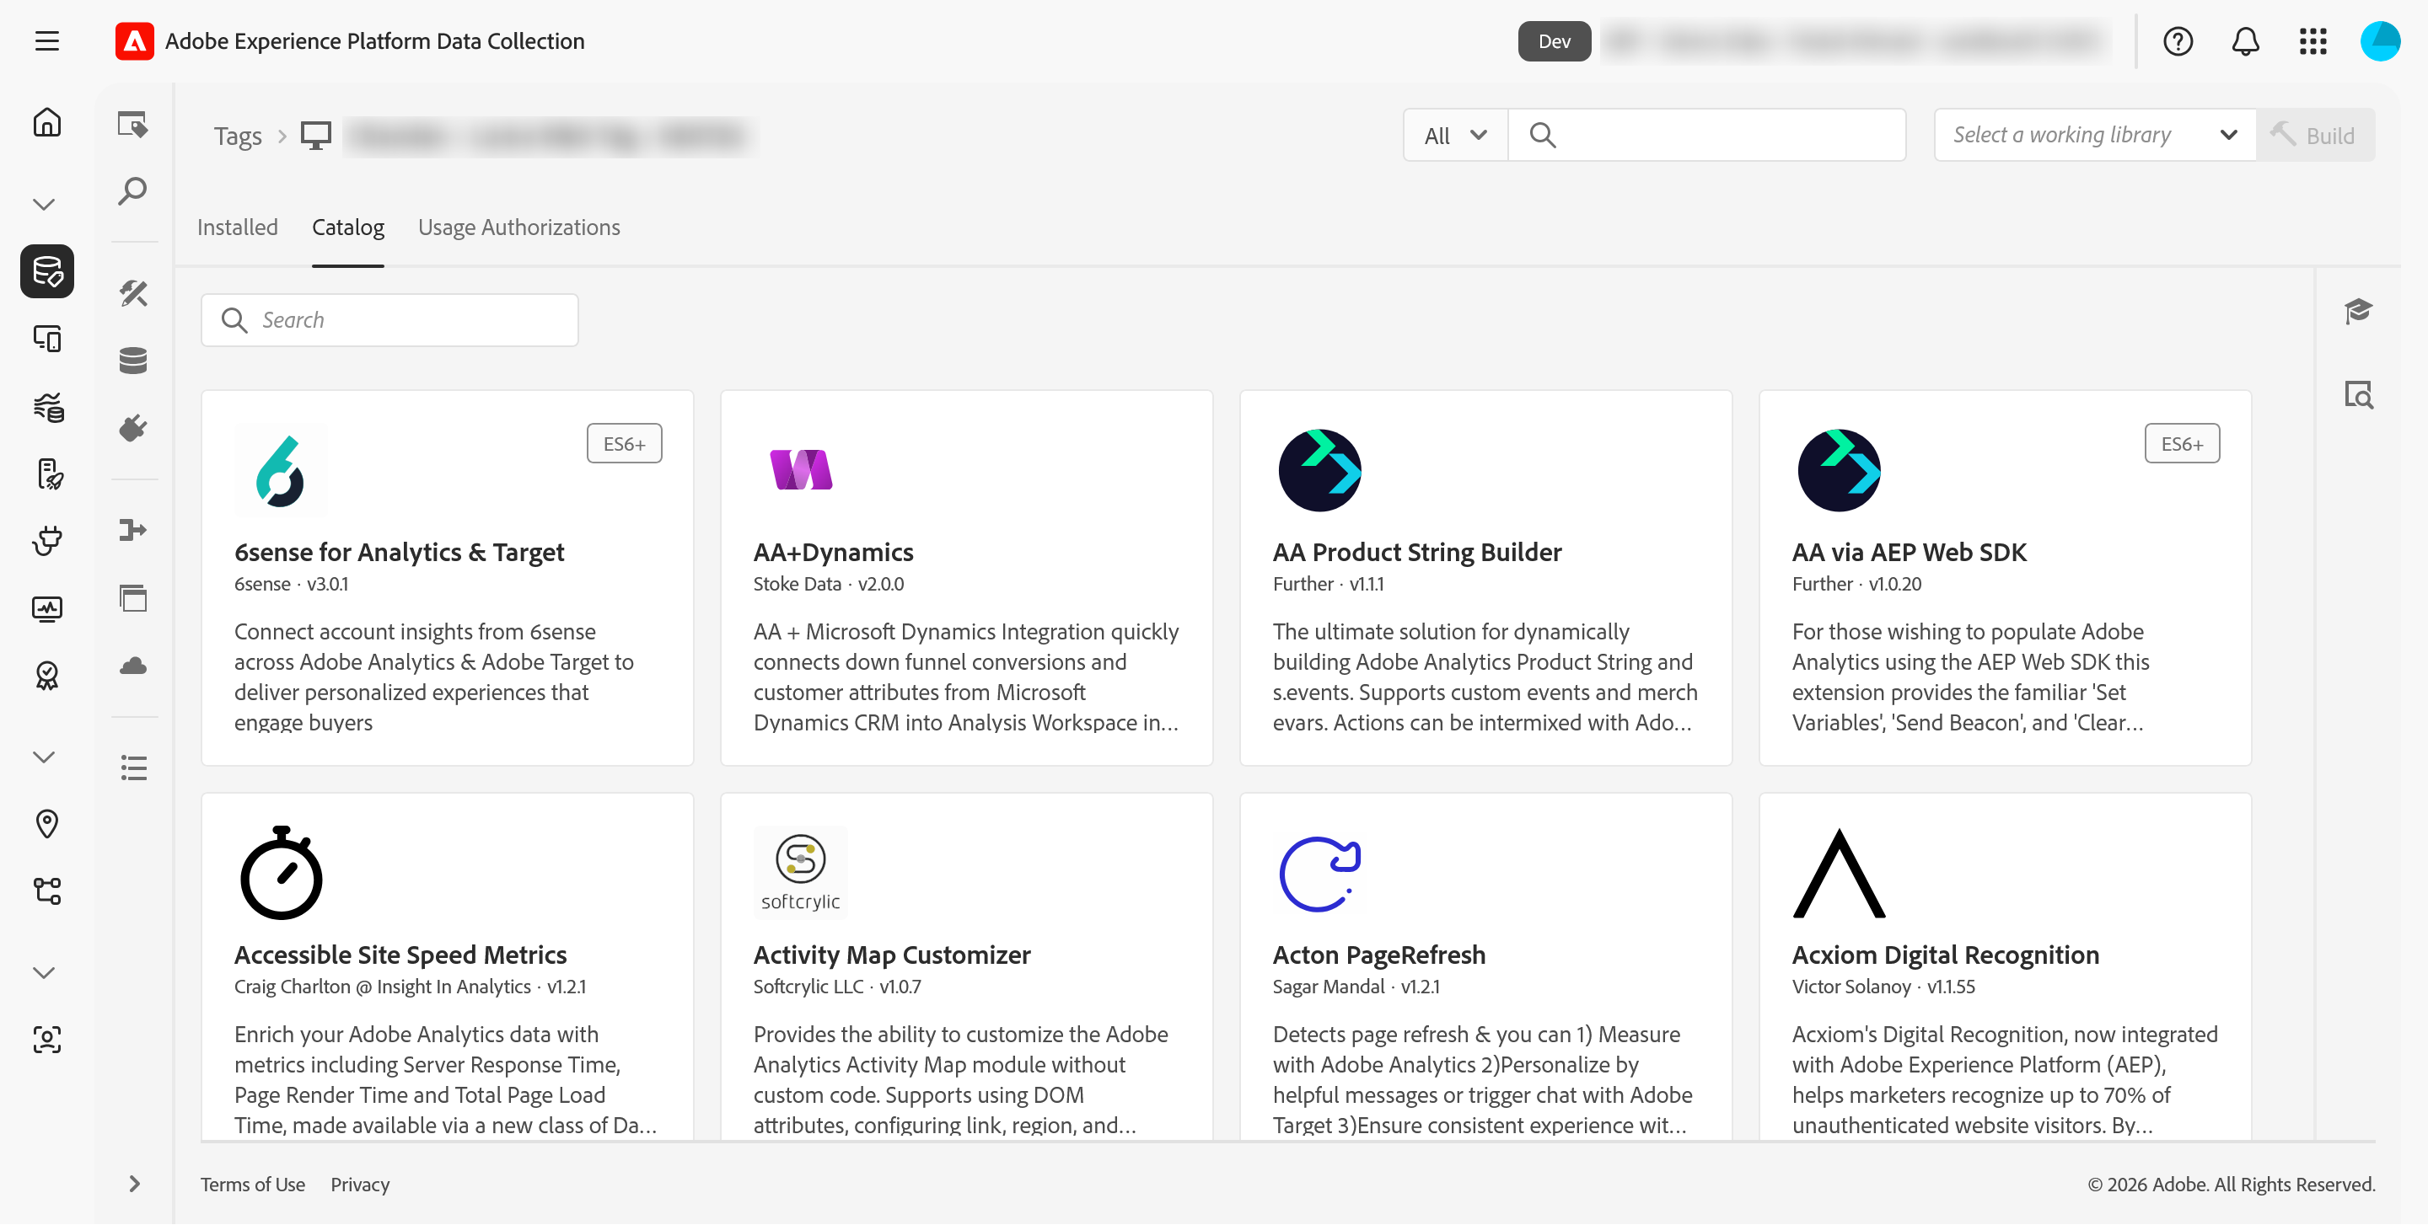
Task: Open the magnifier icon in the Tags sidebar
Action: click(133, 191)
